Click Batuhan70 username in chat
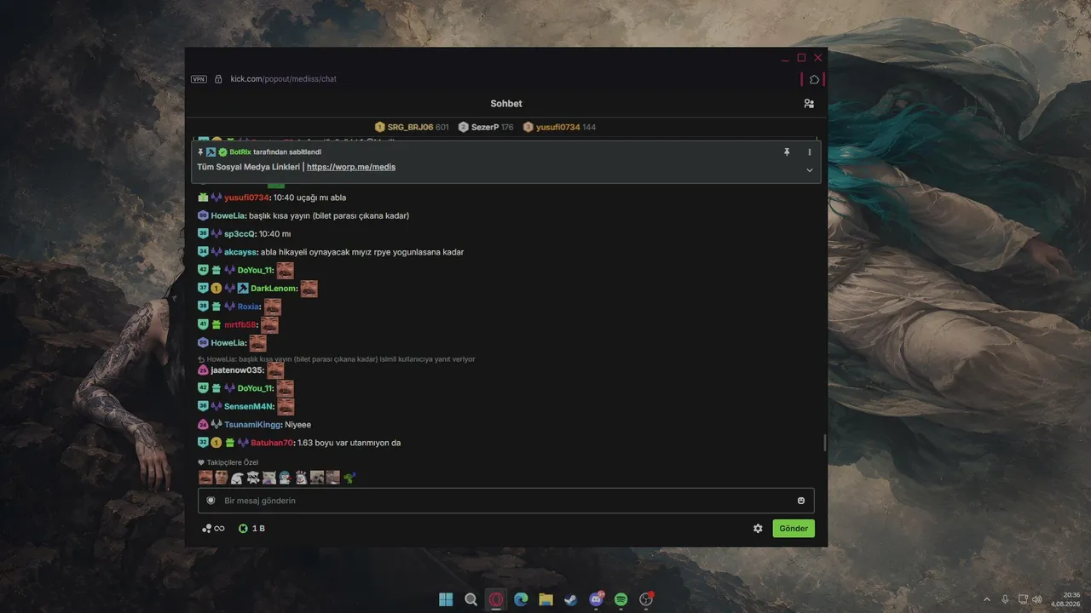The height and width of the screenshot is (613, 1091). pyautogui.click(x=272, y=443)
